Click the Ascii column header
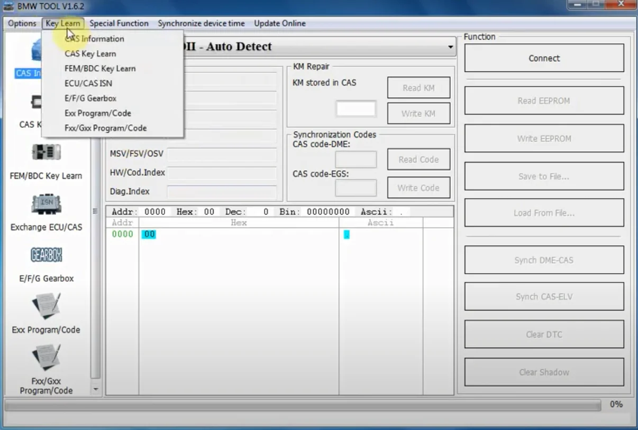638x430 pixels. 381,223
